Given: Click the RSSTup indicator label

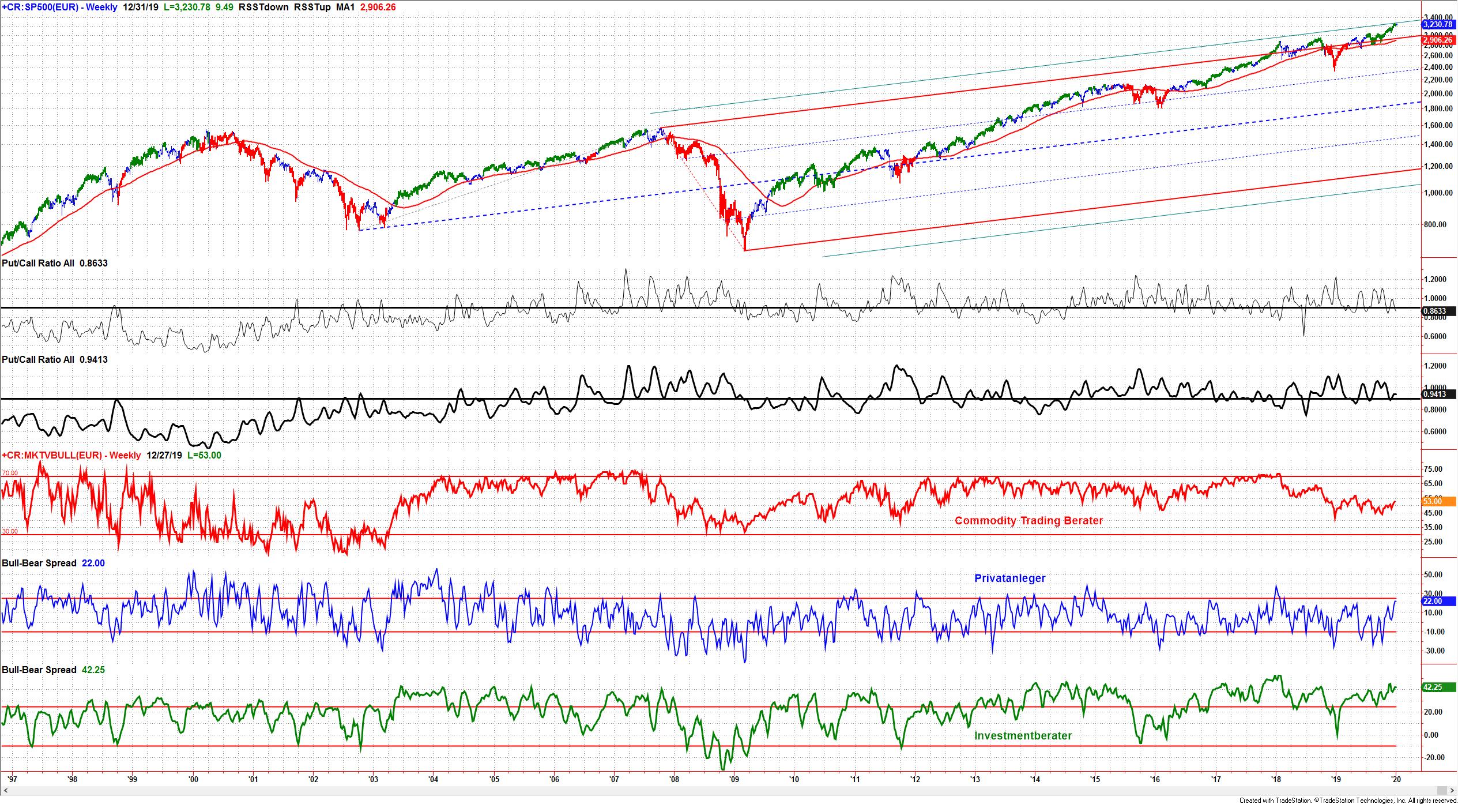Looking at the screenshot, I should tap(312, 7).
